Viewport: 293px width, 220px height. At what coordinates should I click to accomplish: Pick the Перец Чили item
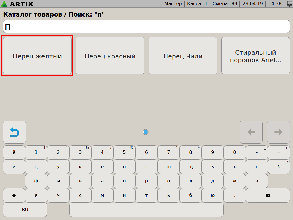[x=183, y=56]
